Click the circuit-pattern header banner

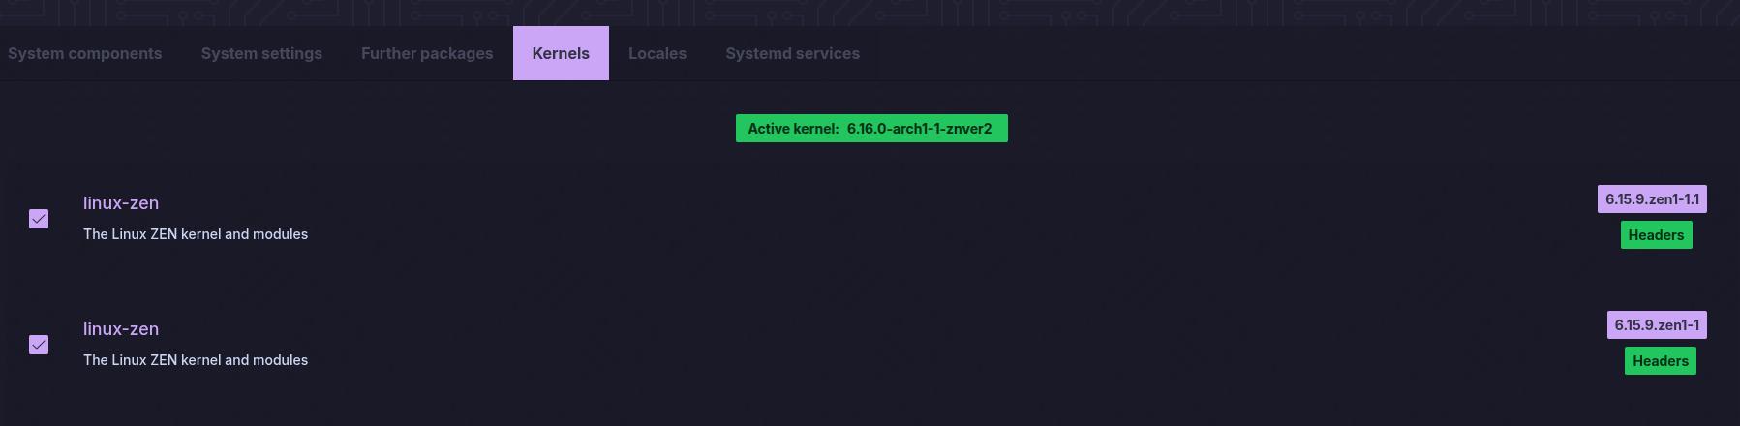click(x=870, y=13)
